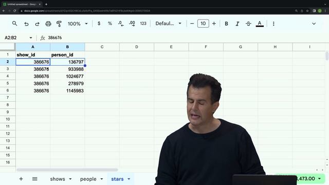Select cell containing 1024677

click(67, 77)
